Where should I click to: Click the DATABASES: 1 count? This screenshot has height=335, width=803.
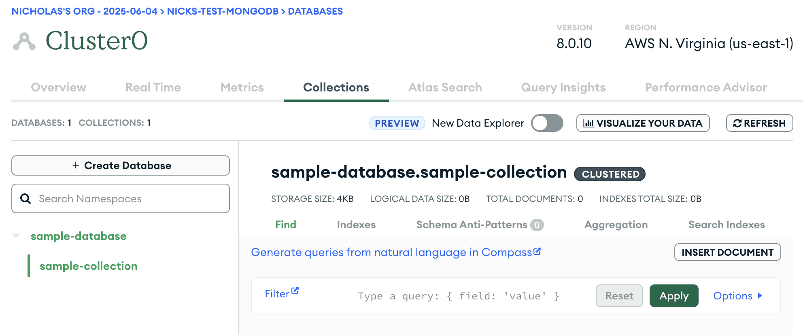pos(41,123)
